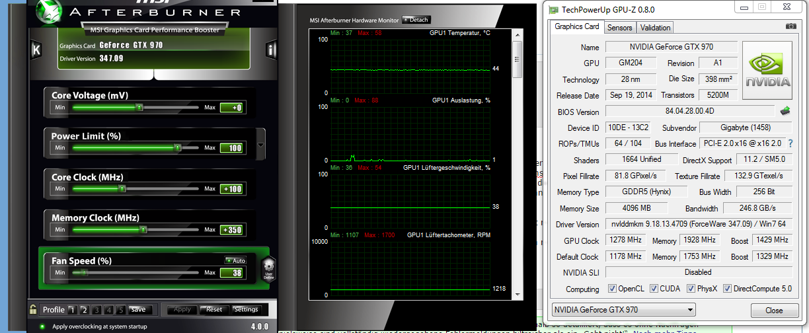The height and width of the screenshot is (333, 809).
Task: Toggle the PhysX checkbox
Action: [x=691, y=289]
